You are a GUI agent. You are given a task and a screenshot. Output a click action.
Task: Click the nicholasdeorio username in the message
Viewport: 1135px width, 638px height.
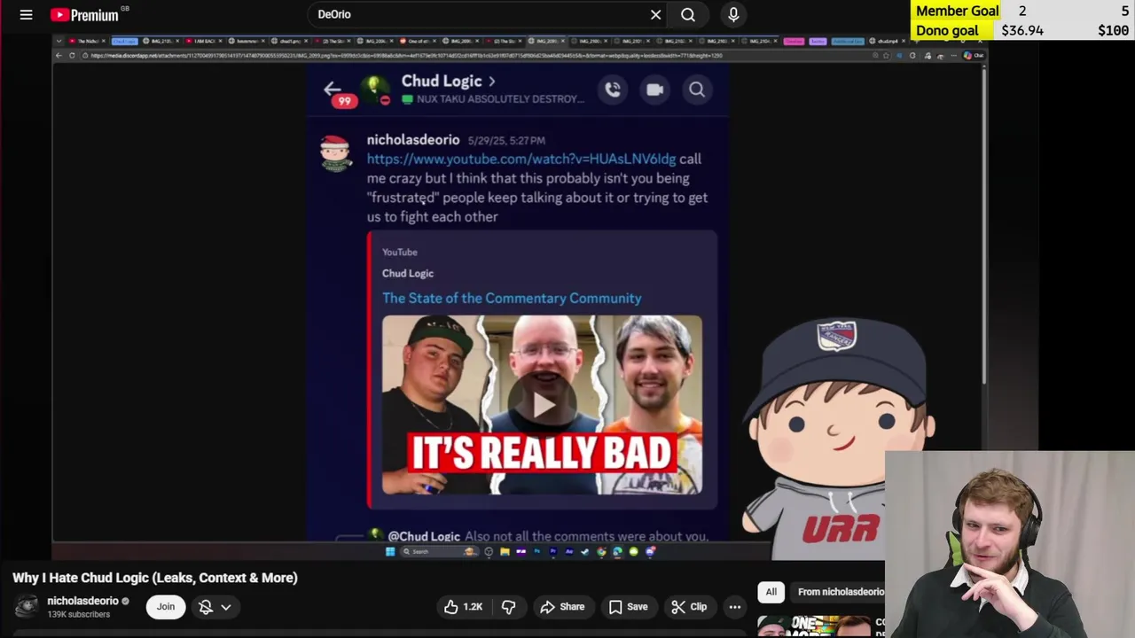(x=413, y=140)
